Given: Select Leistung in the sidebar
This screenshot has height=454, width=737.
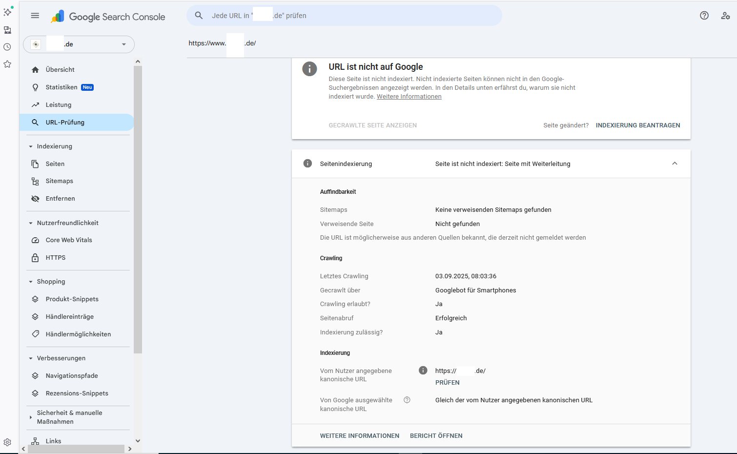Looking at the screenshot, I should coord(58,105).
